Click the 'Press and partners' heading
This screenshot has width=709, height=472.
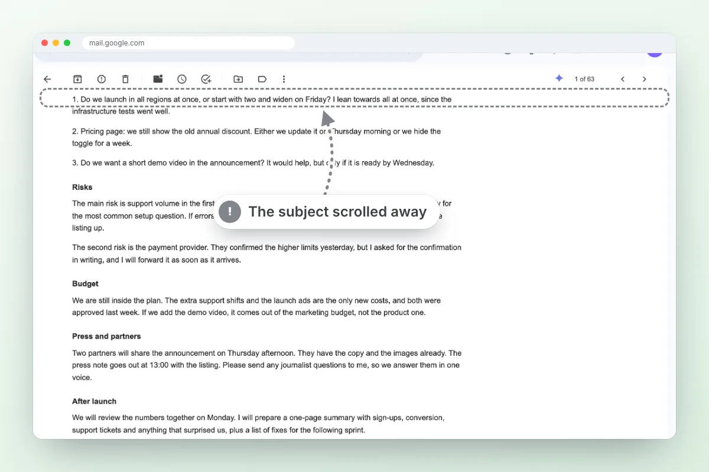click(106, 336)
